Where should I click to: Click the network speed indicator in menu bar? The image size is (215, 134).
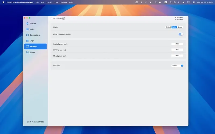coord(189,2)
